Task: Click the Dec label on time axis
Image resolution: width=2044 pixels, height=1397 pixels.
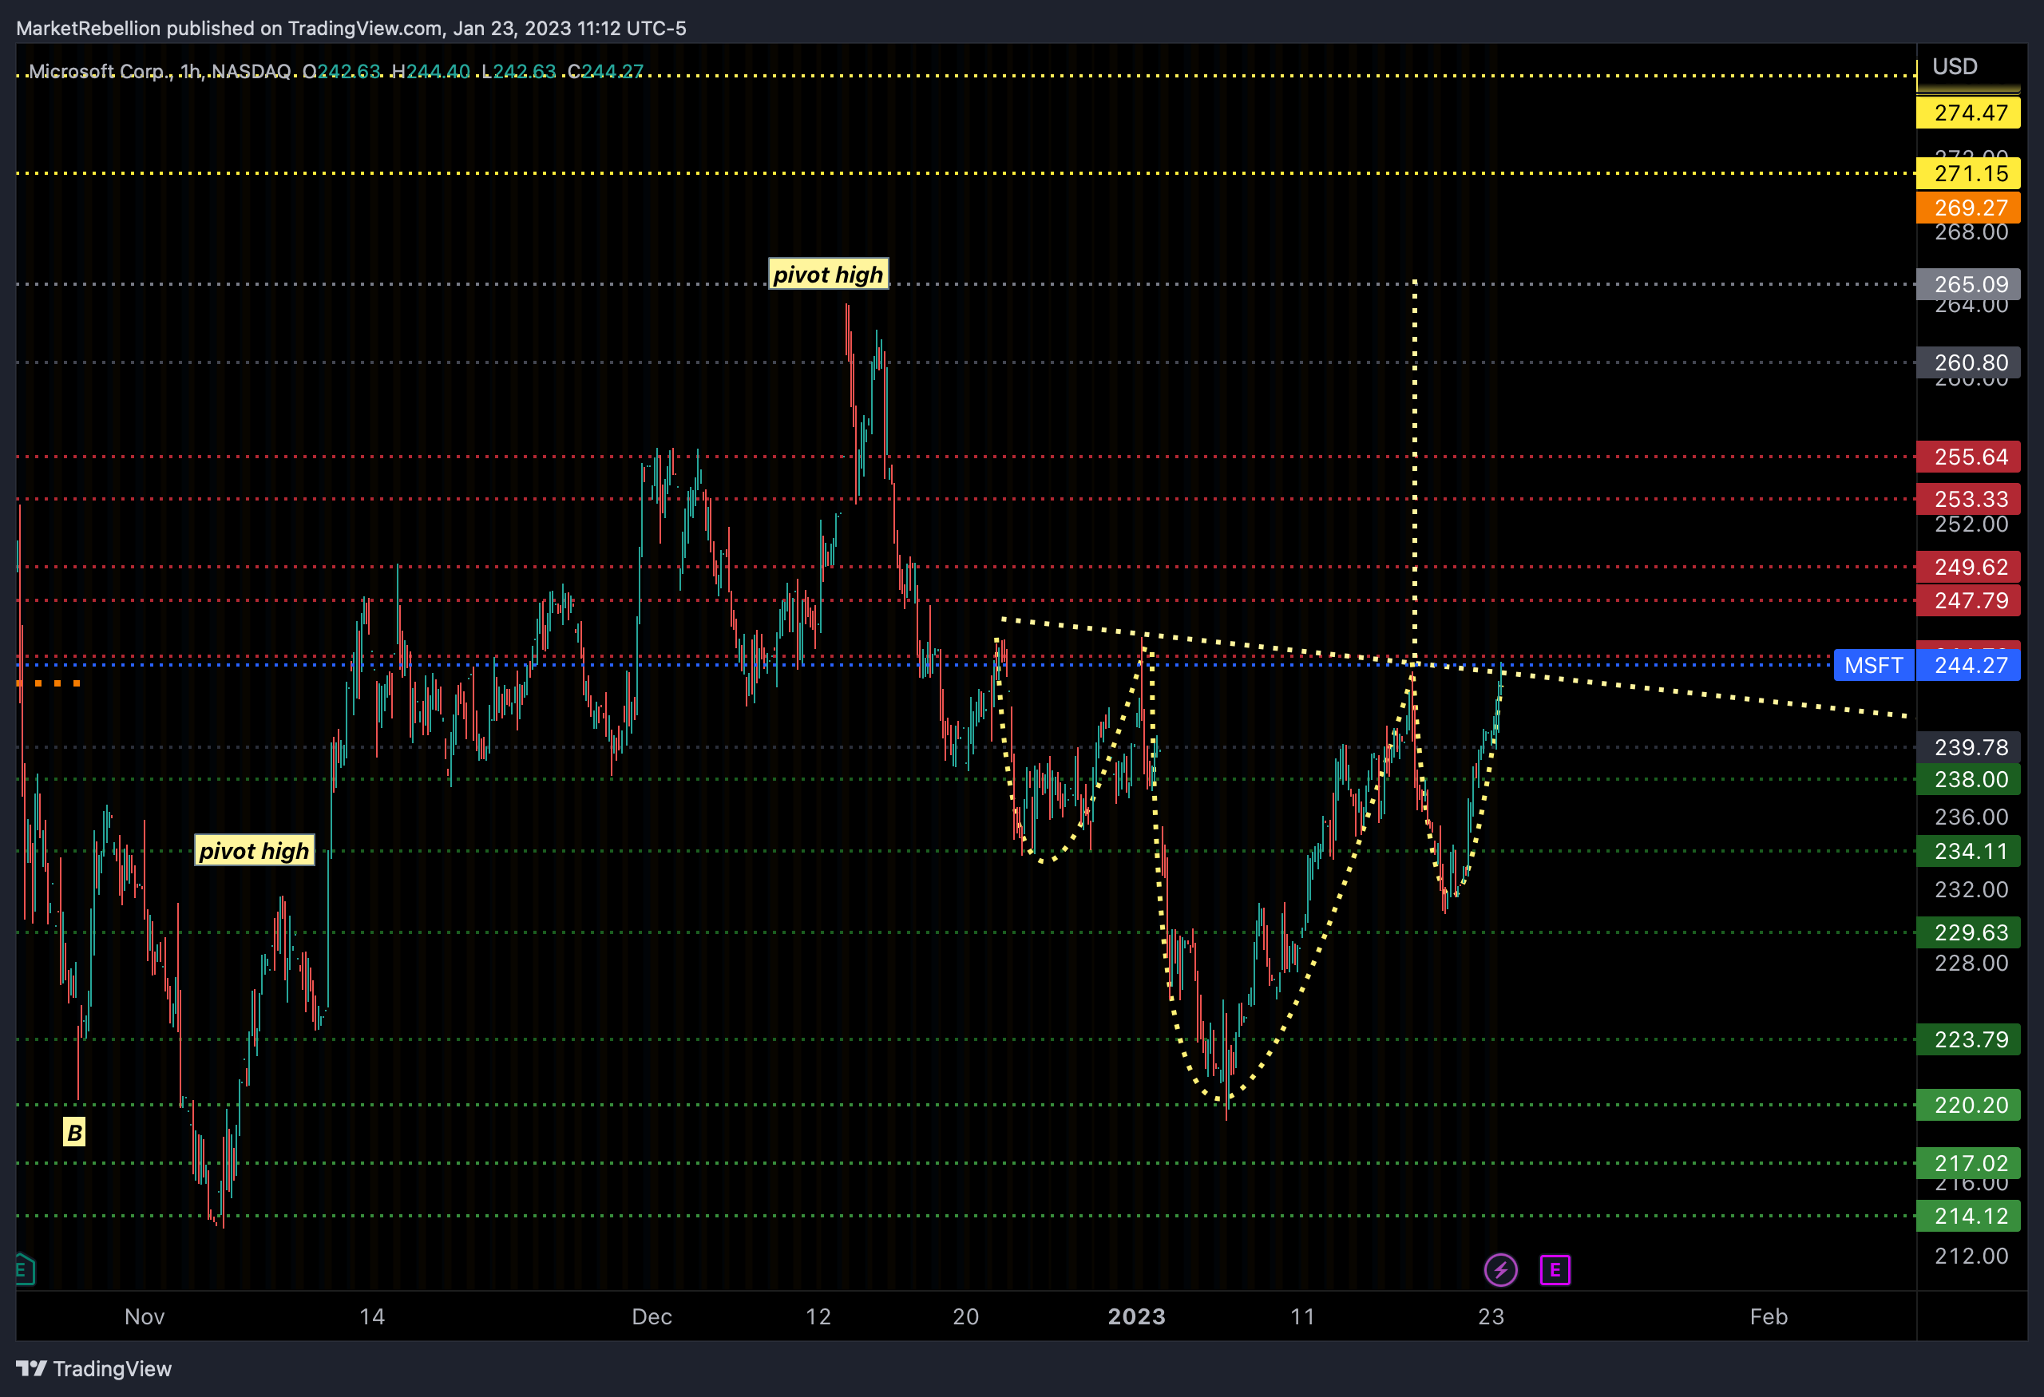Action: pos(652,1316)
